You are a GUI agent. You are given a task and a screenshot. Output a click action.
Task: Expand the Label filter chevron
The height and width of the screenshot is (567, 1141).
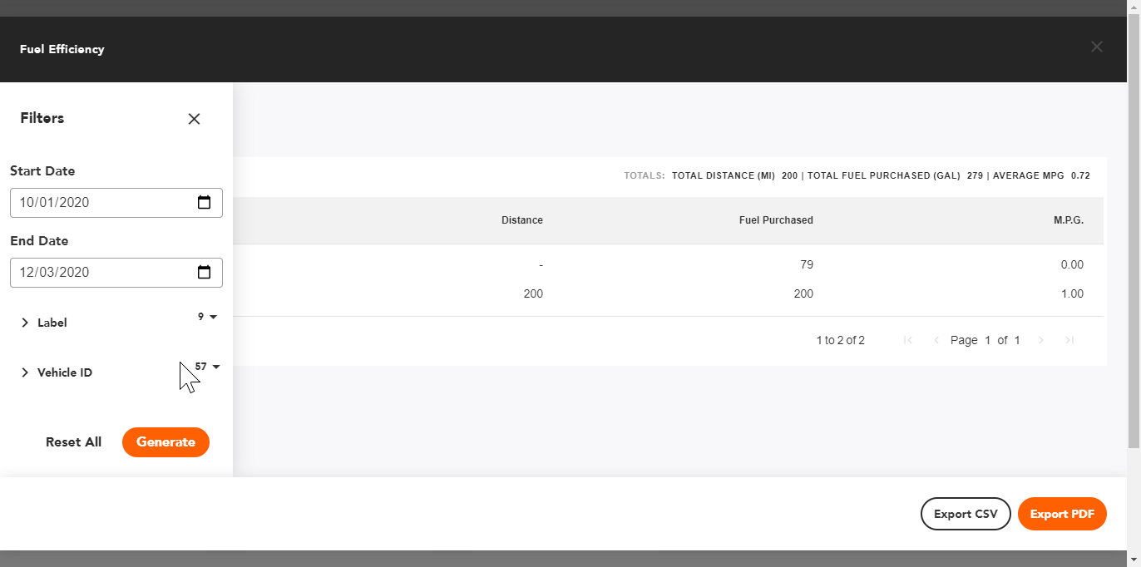[25, 323]
